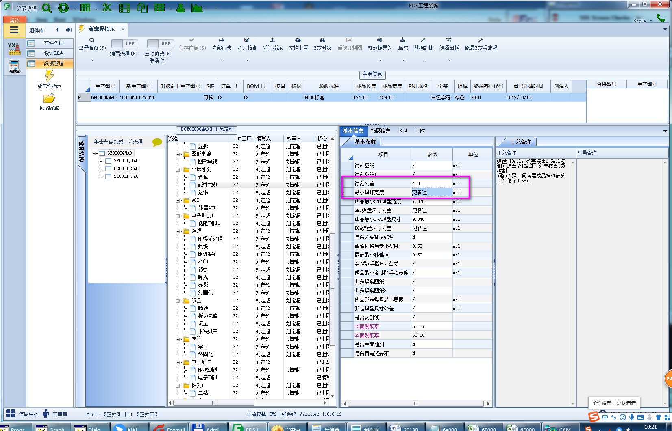672x431 pixels.
Task: Switch to BOM tab
Action: click(403, 131)
